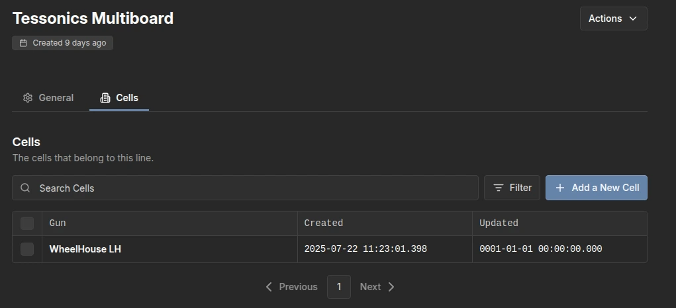
Task: Click the right chevron beside Next
Action: point(391,287)
